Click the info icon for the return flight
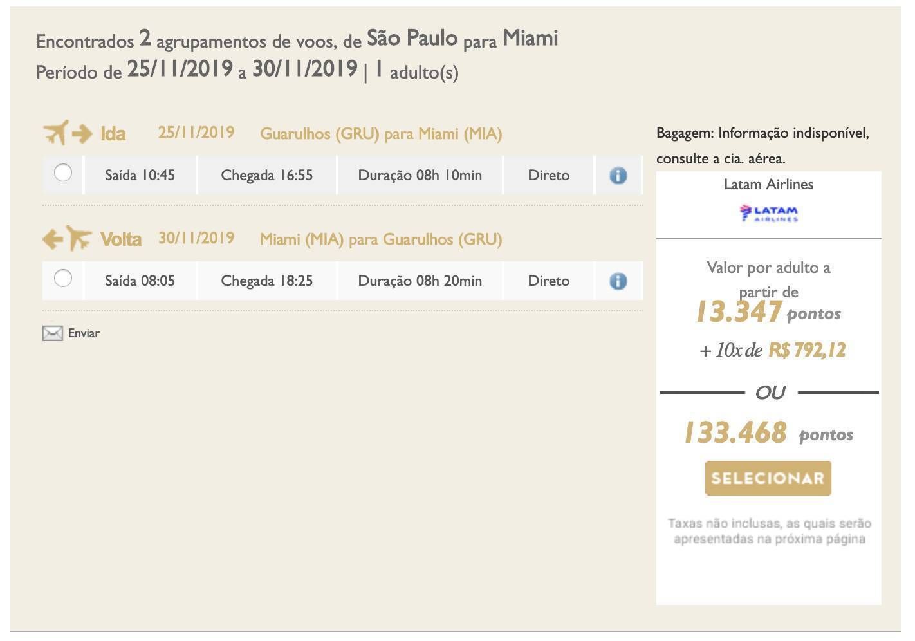Screen dimensions: 915x641 618,281
